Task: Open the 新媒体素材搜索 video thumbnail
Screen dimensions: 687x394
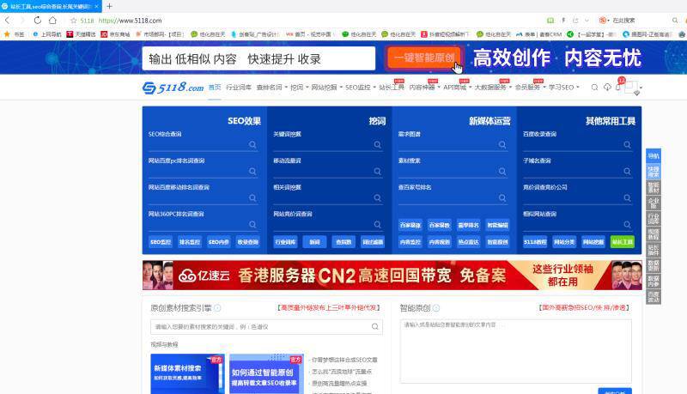Action: point(187,373)
